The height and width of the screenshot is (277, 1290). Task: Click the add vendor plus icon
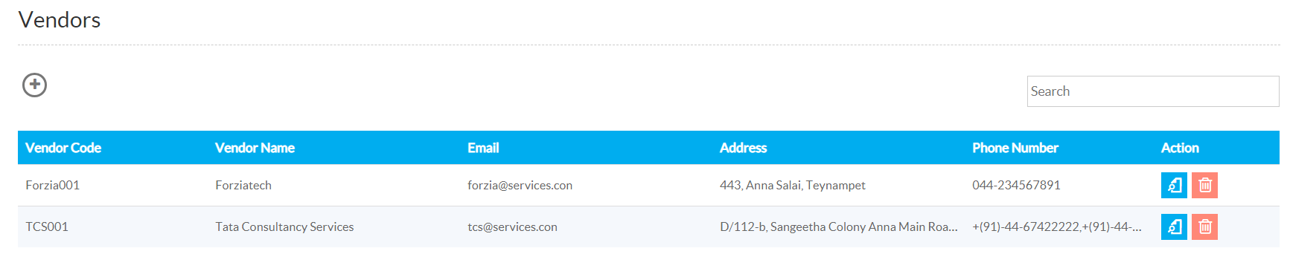(x=34, y=85)
